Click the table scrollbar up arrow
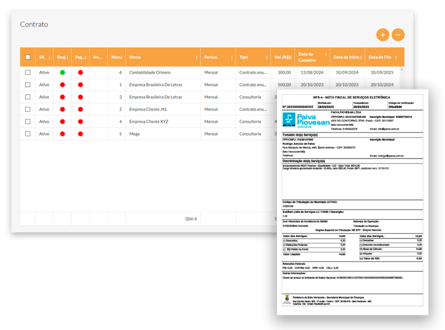This screenshot has width=445, height=330. (402, 69)
